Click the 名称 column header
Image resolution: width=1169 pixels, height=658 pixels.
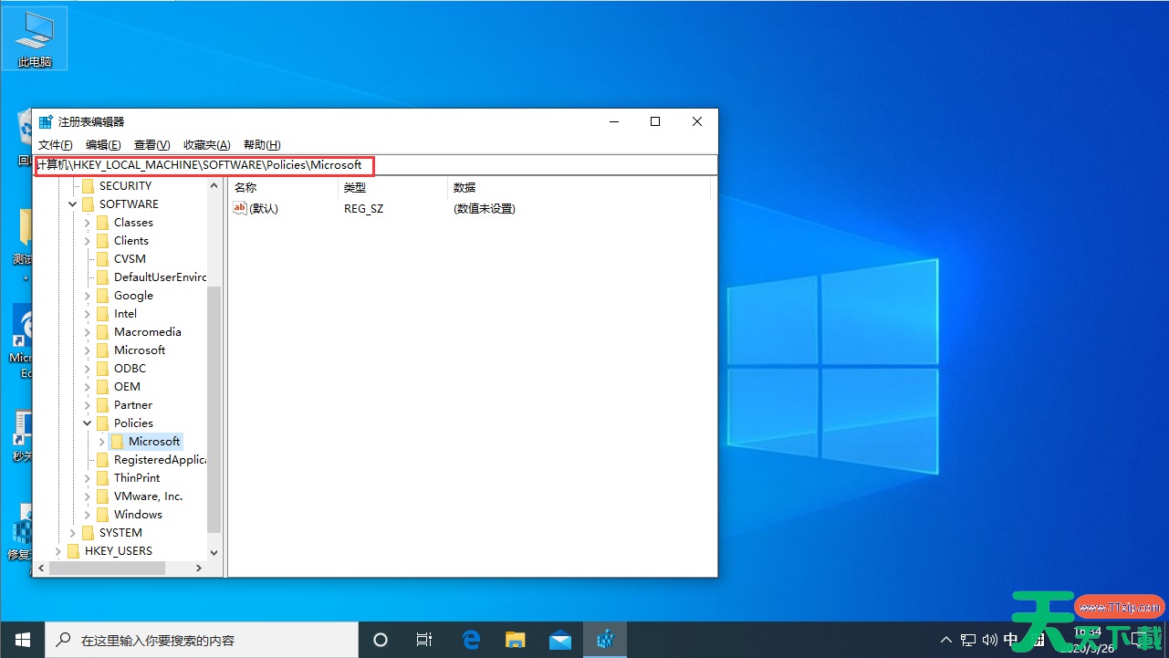(x=246, y=187)
